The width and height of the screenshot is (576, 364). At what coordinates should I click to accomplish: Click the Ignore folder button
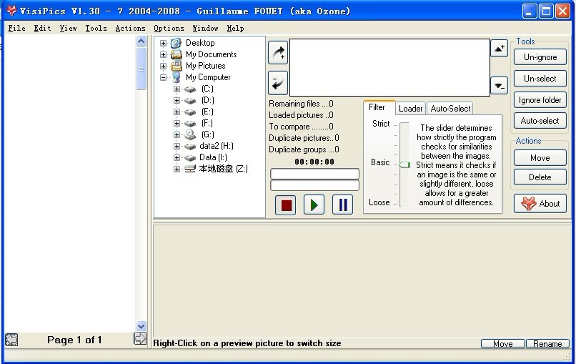(540, 100)
